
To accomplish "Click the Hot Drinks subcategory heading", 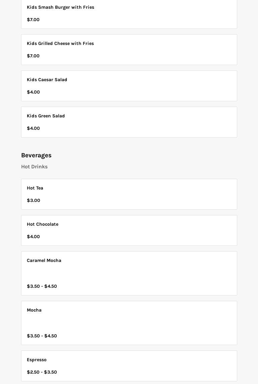I will point(34,167).
